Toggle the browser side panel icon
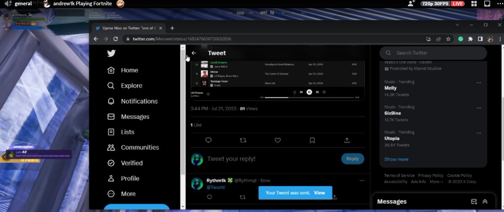 [x=480, y=39]
